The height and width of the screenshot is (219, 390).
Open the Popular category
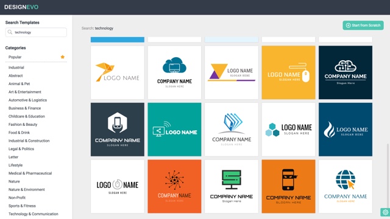(15, 57)
